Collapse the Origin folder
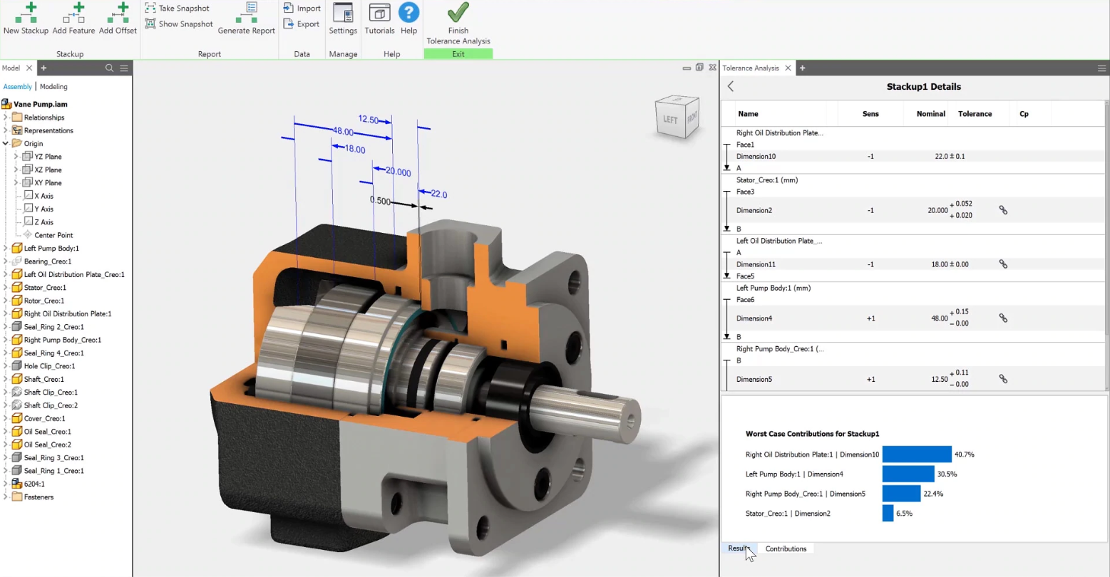Viewport: 1110px width, 577px height. point(6,143)
